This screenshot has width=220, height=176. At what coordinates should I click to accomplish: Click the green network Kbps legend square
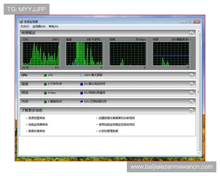click(45, 93)
